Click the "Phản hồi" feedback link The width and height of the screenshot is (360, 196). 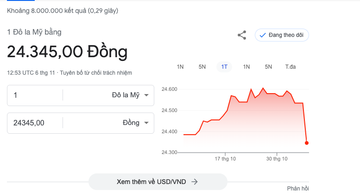[x=298, y=188]
